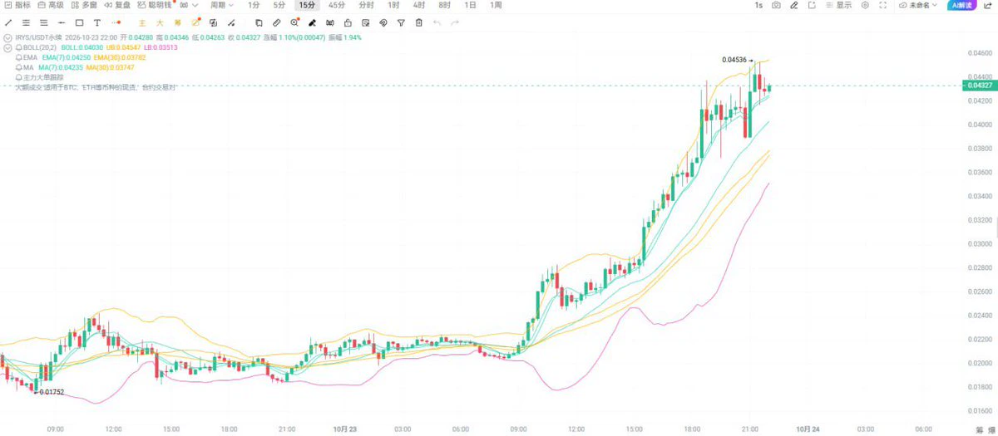Select the text annotation tool

[x=97, y=22]
